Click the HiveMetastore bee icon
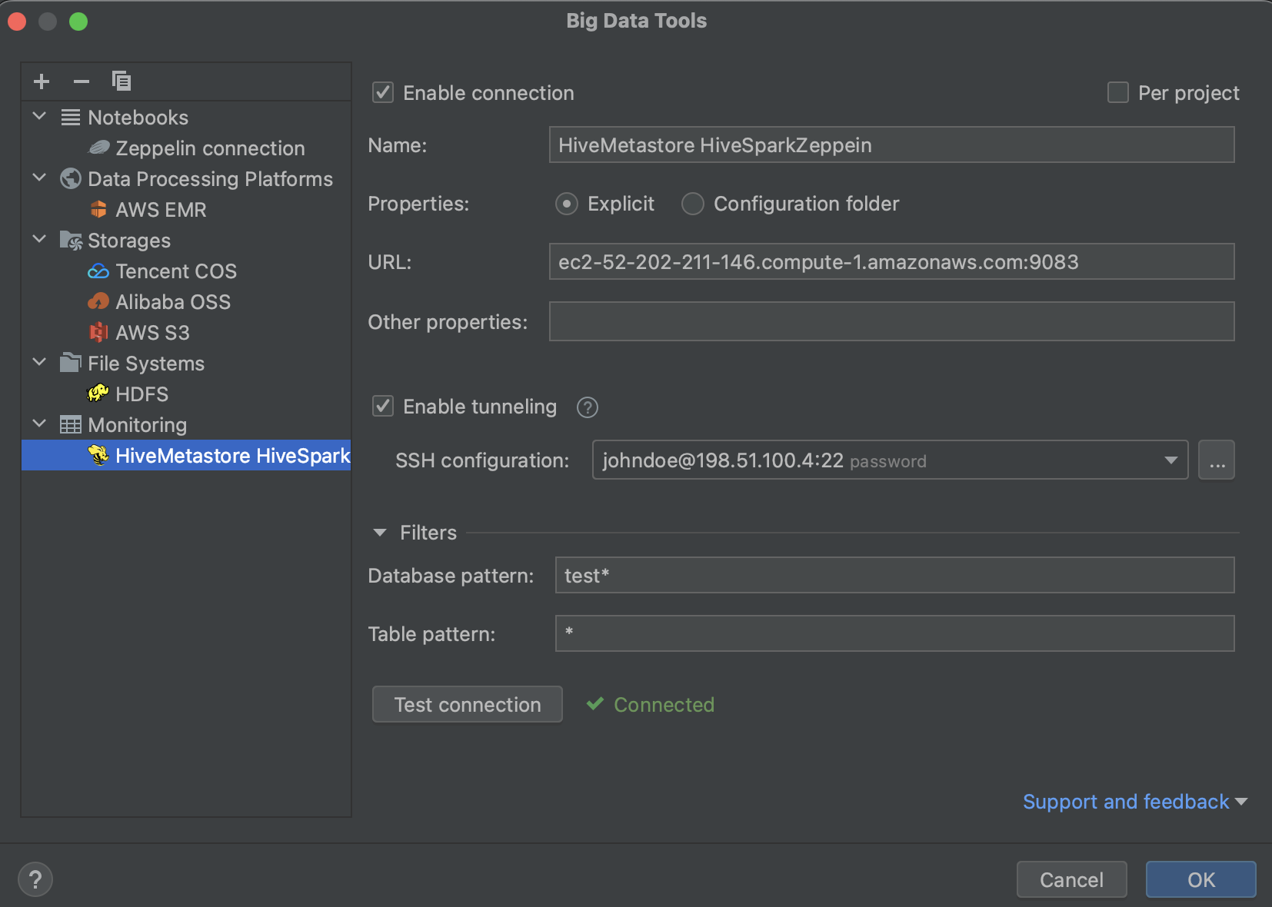Image resolution: width=1272 pixels, height=907 pixels. point(98,455)
